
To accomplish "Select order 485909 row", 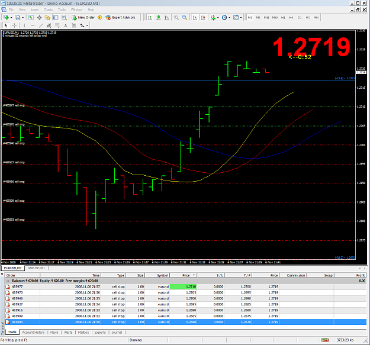I will [185, 316].
